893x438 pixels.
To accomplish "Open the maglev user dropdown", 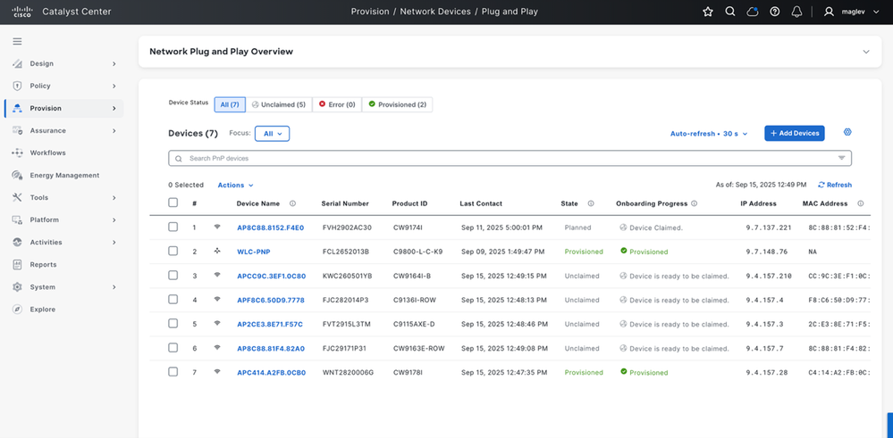I will pos(860,12).
